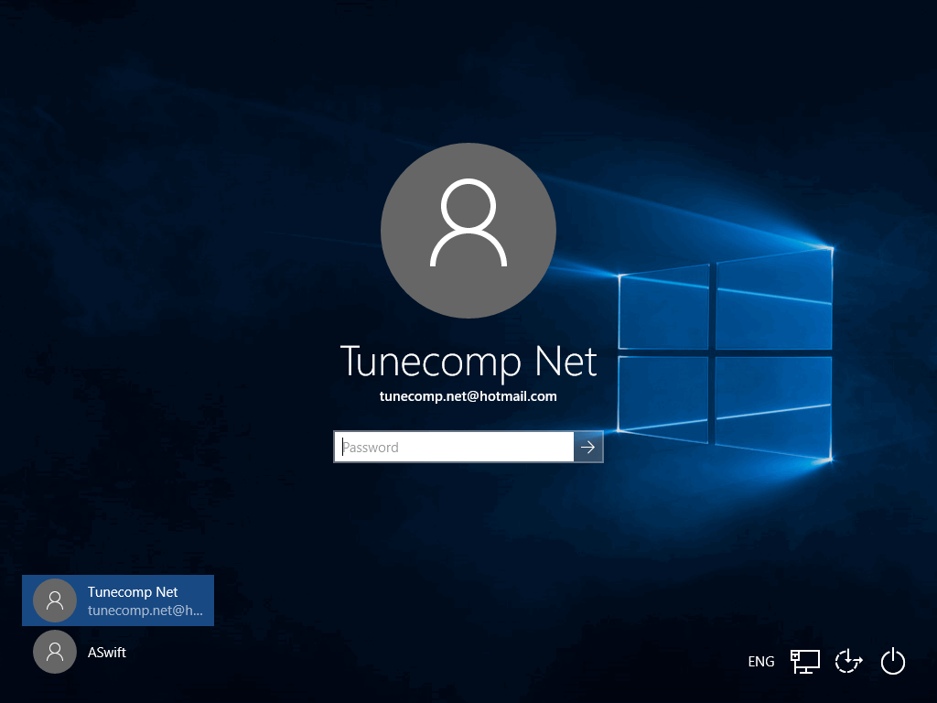
Task: Click the large Tunecomp Net name
Action: (x=468, y=362)
